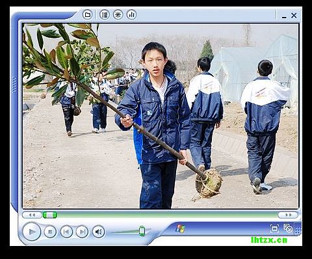This screenshot has height=259, width=312.
Task: Click the green seek bar thumb
Action: (x=50, y=215)
